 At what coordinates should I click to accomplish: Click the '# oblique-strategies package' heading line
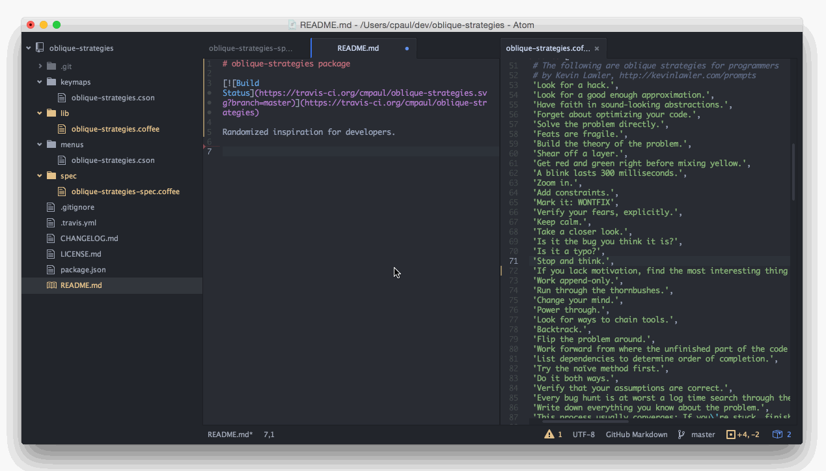pyautogui.click(x=286, y=64)
